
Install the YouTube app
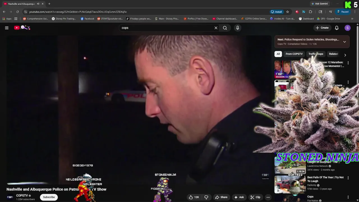(x=277, y=12)
